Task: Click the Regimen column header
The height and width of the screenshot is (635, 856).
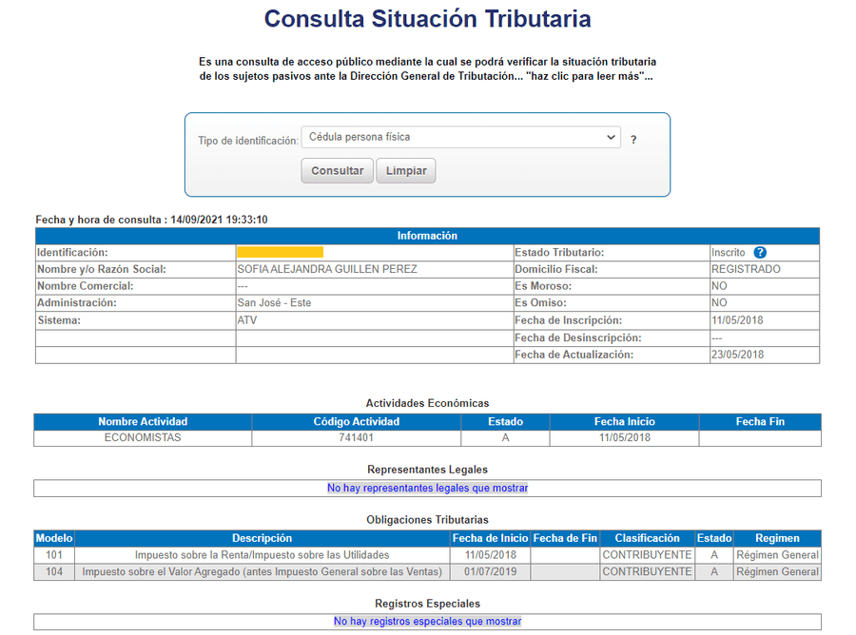Action: (x=777, y=538)
